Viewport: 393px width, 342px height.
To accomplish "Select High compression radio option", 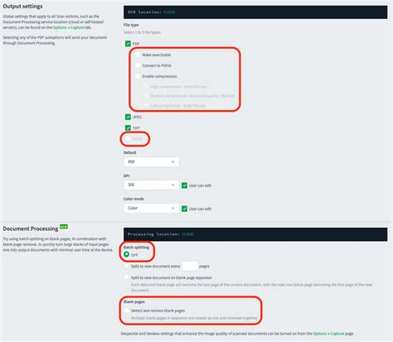I will pos(146,86).
